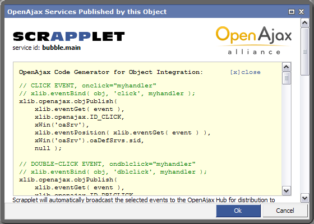The width and height of the screenshot is (314, 224).
Task: Click the [x]close link in code panel
Action: 246,72
